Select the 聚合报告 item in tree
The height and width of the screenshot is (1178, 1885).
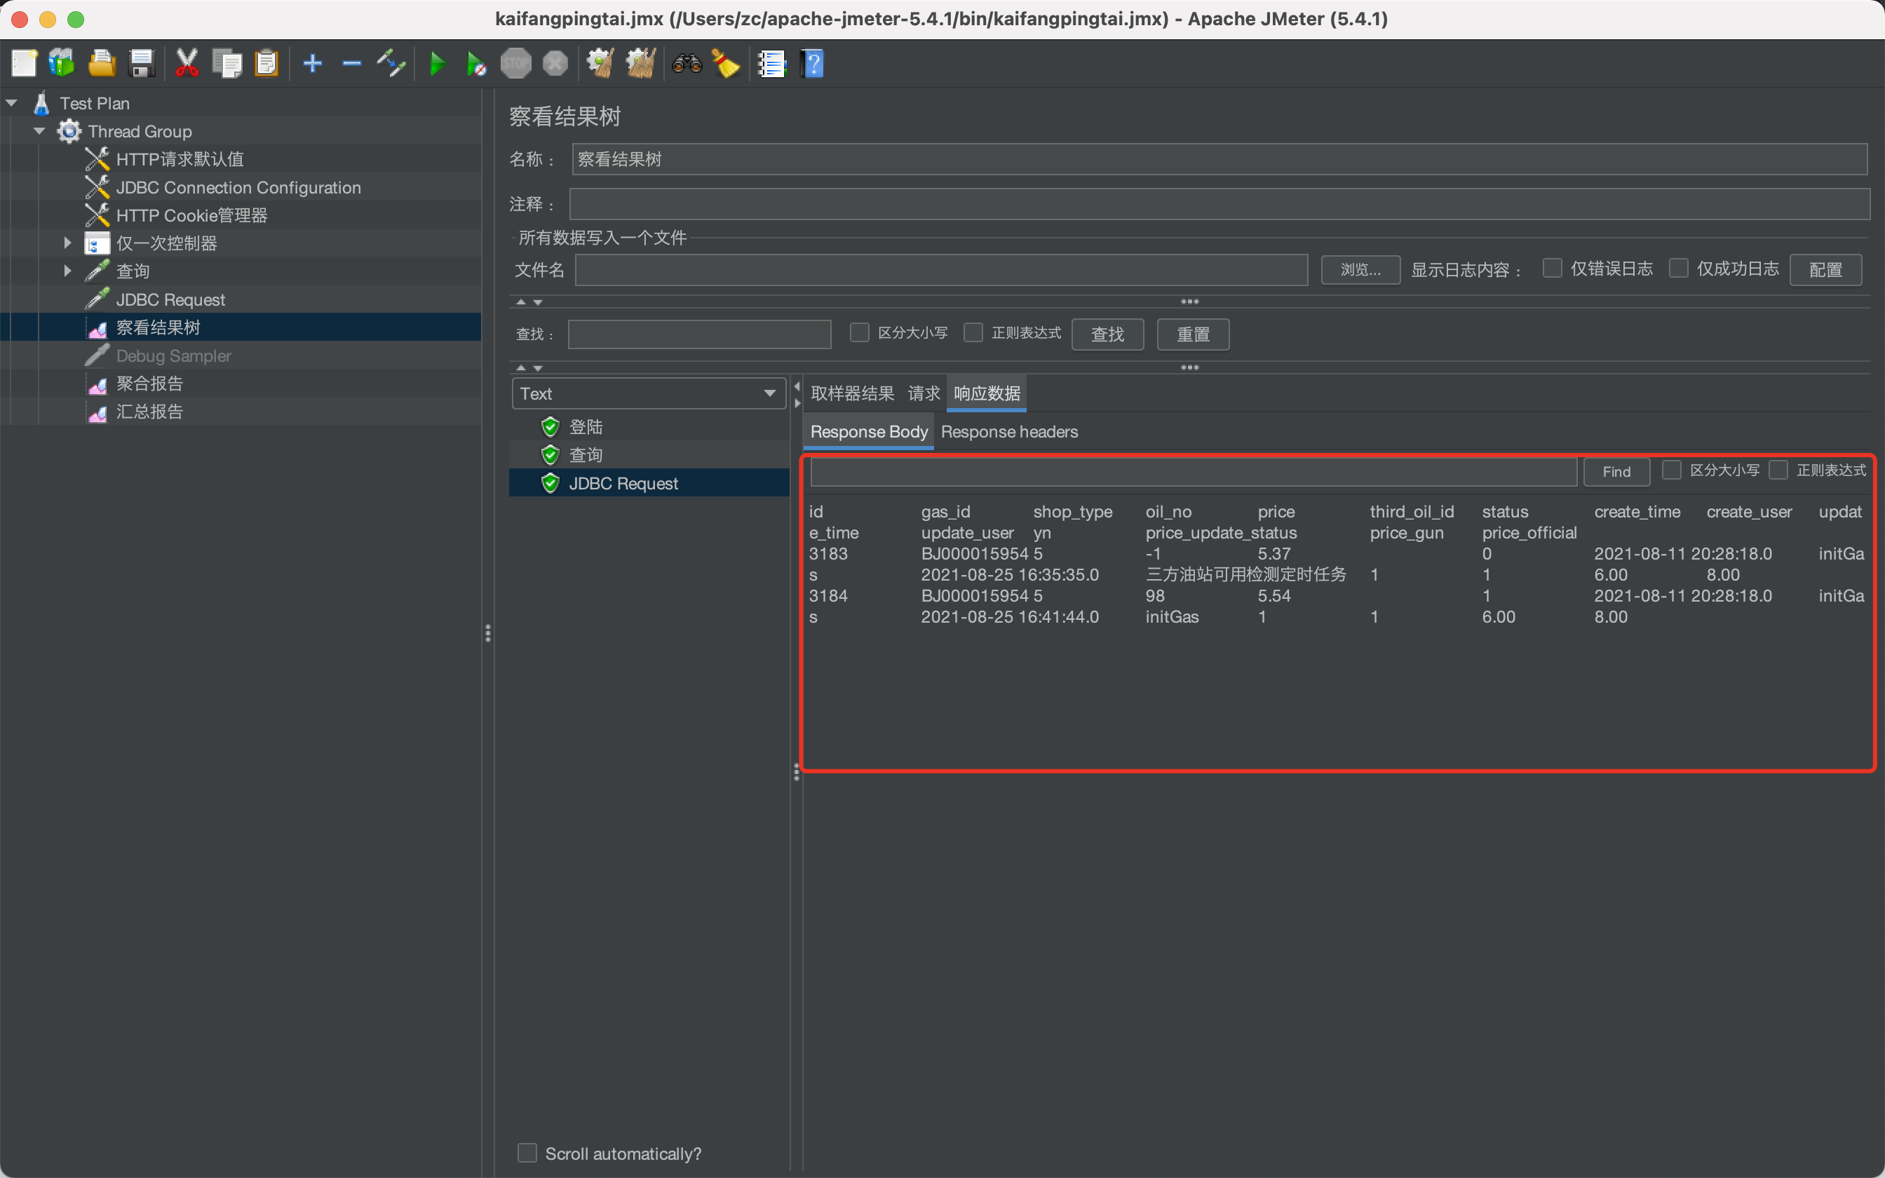click(x=149, y=384)
